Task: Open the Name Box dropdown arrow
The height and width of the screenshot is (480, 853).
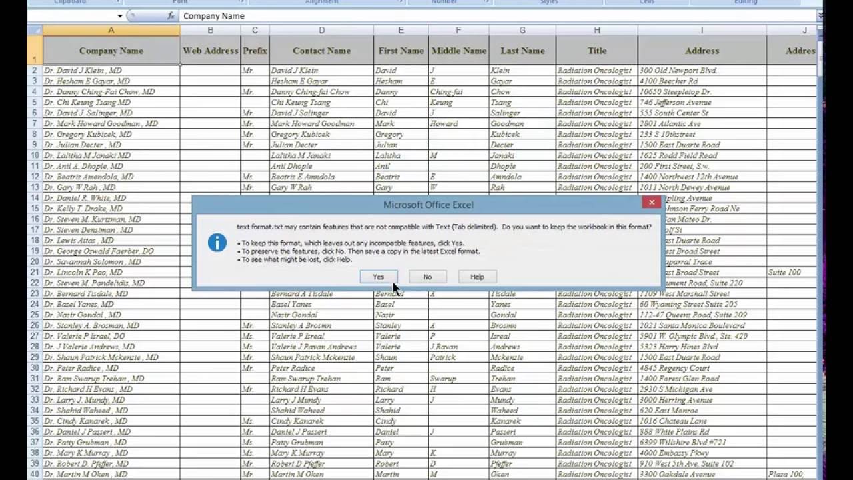Action: [x=120, y=16]
